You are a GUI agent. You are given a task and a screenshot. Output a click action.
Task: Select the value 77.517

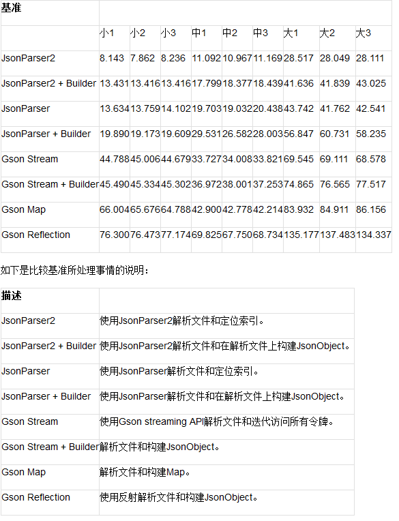[x=371, y=184]
